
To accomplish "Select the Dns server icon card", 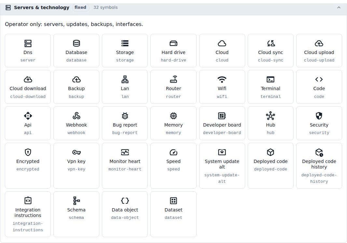I will coord(28,50).
